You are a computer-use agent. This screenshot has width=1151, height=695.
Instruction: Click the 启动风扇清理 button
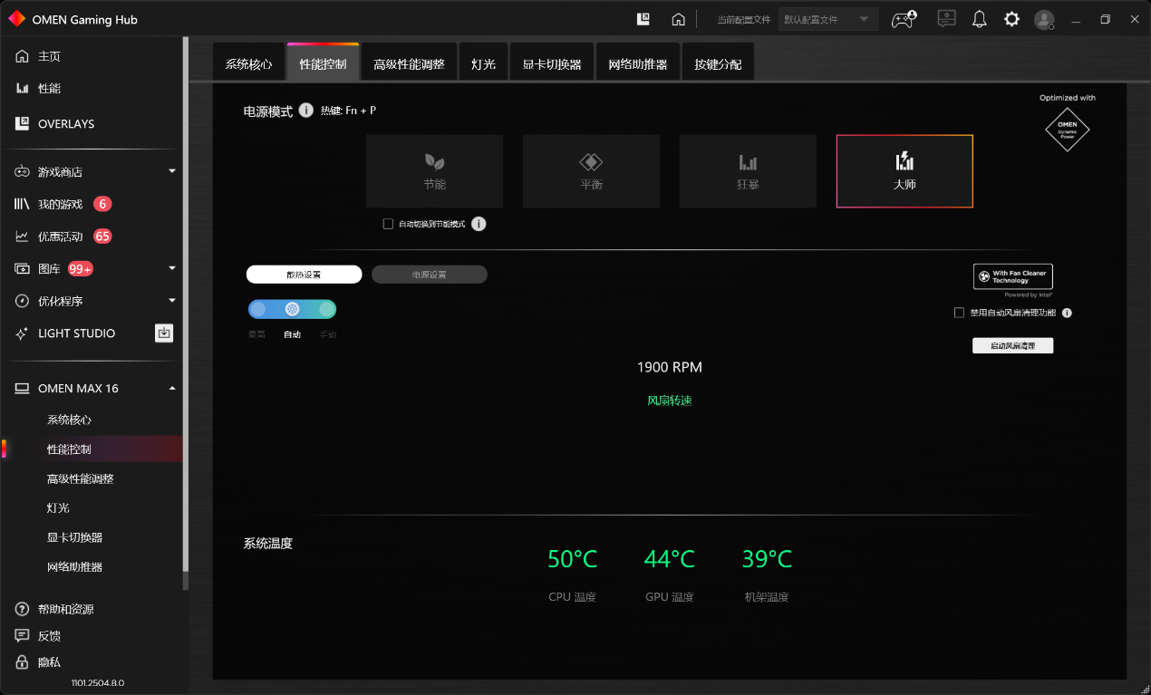point(1012,345)
